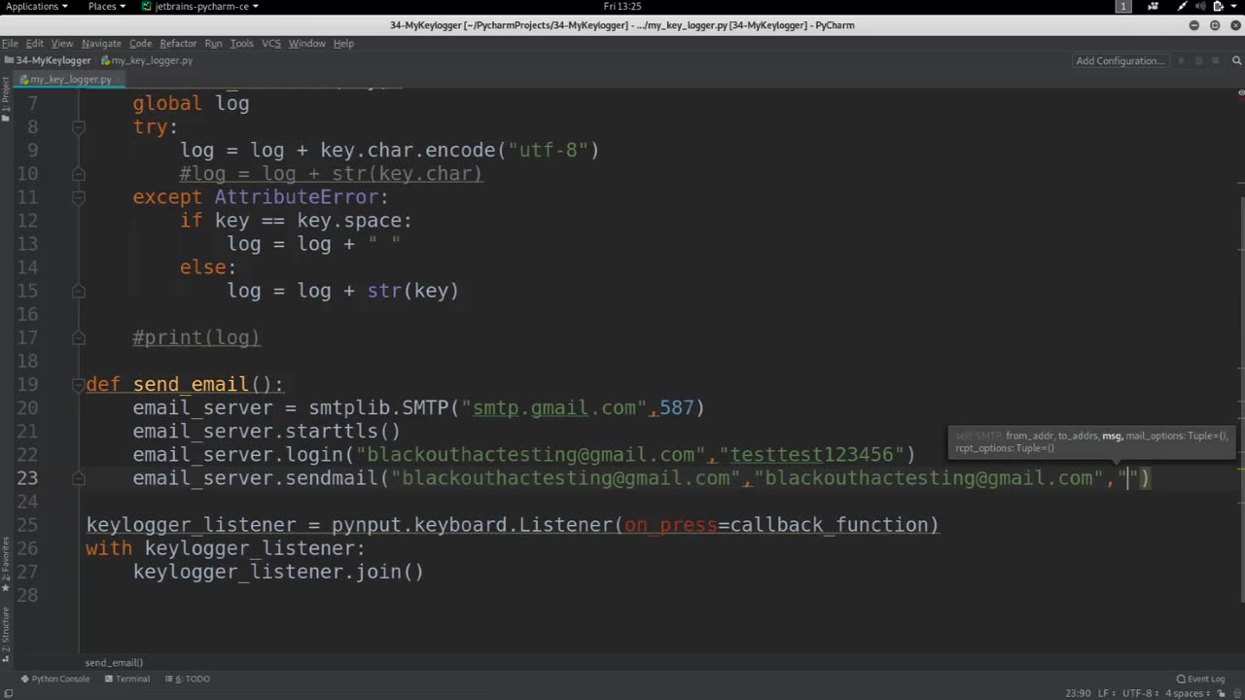Open the volume speaker tray icon

point(1199,7)
